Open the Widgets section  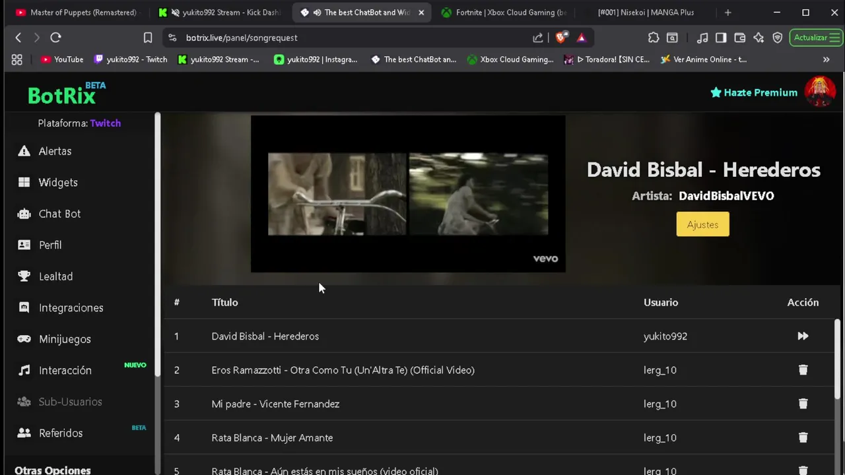pyautogui.click(x=58, y=182)
